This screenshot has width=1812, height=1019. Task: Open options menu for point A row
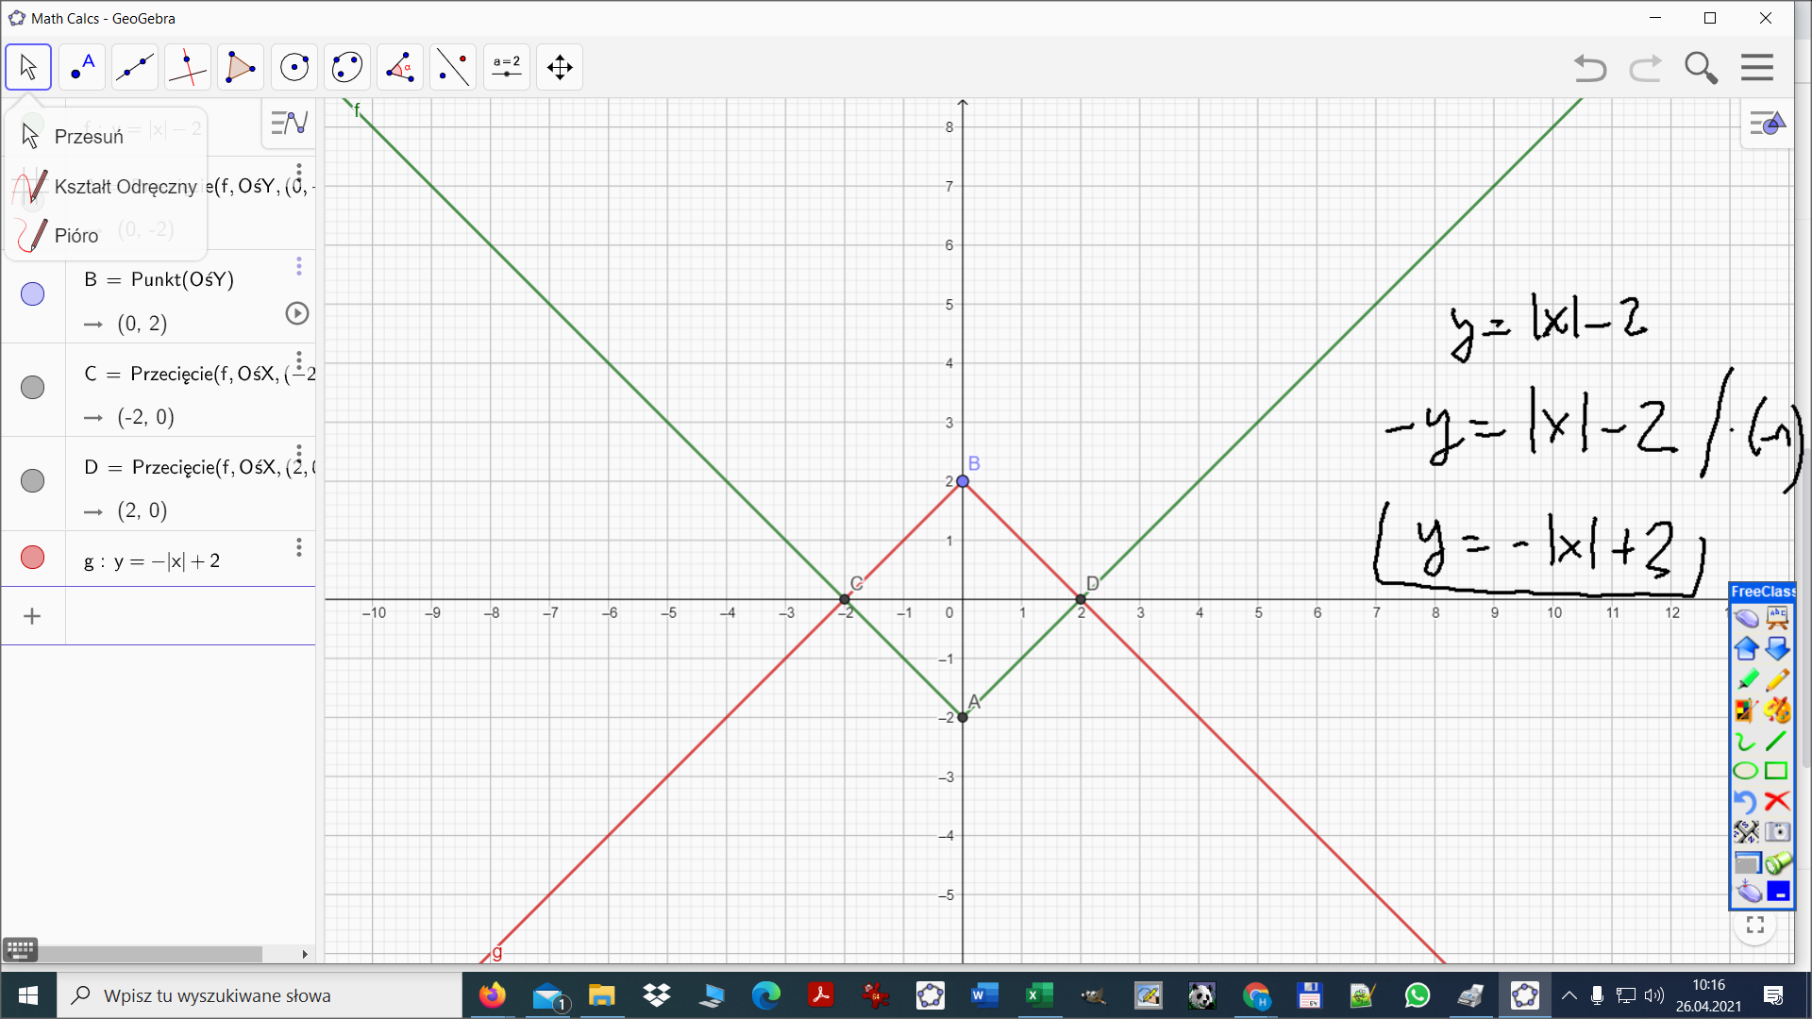tap(299, 173)
